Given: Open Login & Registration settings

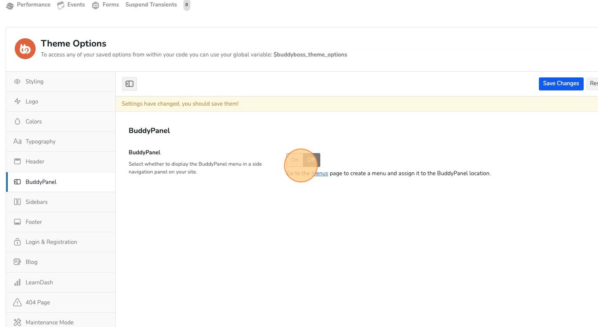Looking at the screenshot, I should click(x=61, y=242).
